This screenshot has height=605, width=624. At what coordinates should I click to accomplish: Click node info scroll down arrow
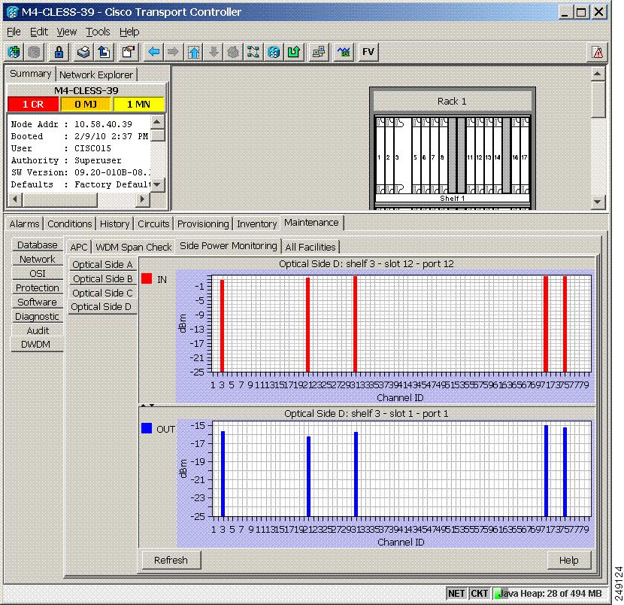point(157,185)
